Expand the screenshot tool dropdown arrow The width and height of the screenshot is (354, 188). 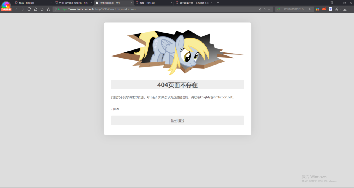[340, 9]
